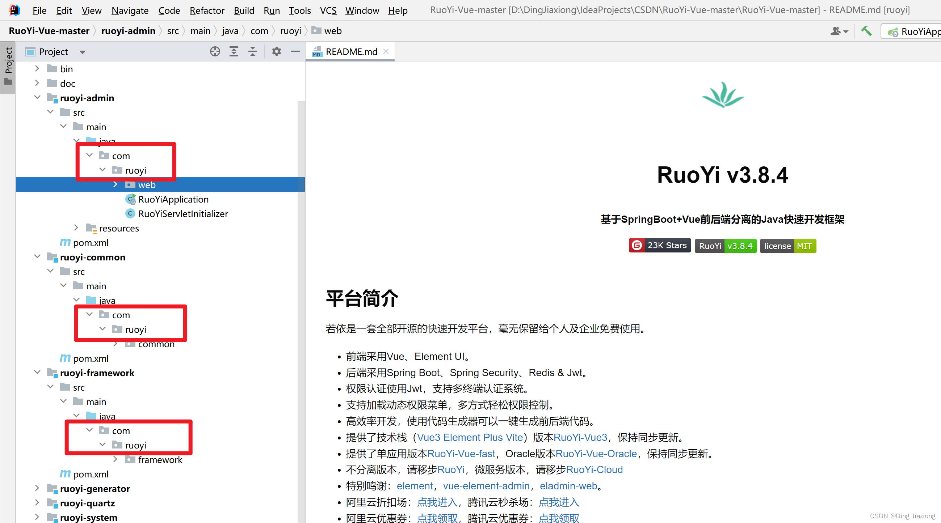Open the Navigate menu
The width and height of the screenshot is (941, 523).
pos(130,10)
